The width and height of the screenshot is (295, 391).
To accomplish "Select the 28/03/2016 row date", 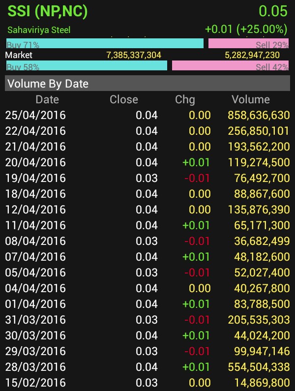I will pos(35,366).
